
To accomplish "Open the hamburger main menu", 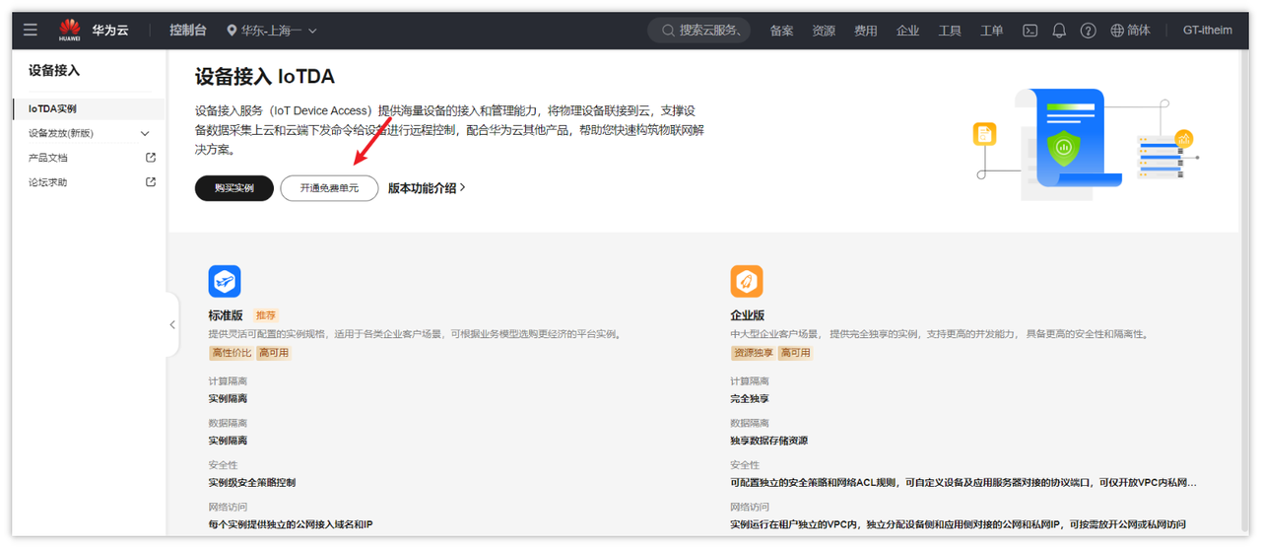I will click(31, 31).
